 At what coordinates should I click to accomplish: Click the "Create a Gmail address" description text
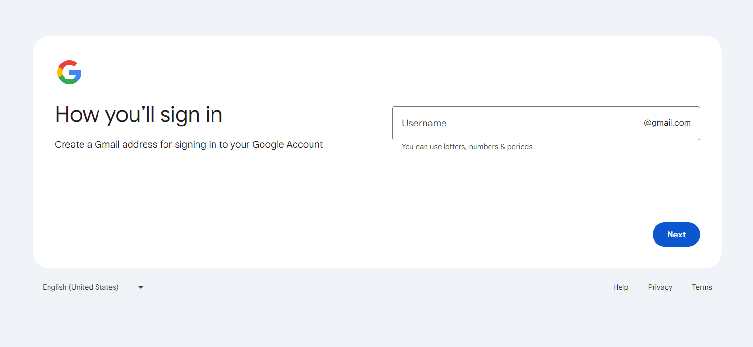189,144
